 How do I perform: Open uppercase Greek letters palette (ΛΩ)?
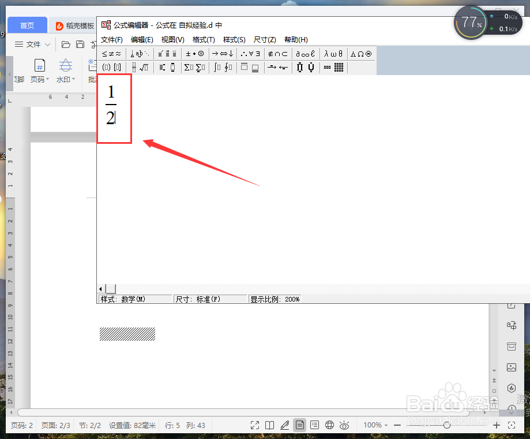point(361,54)
